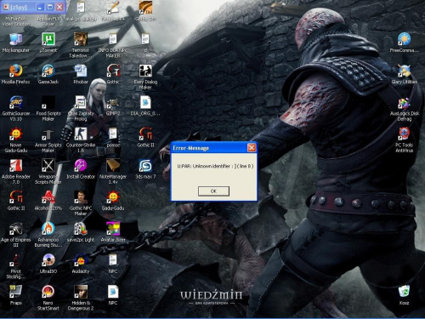This screenshot has width=425, height=319.
Task: Select the Kosz recycle bin icon
Action: coord(404,292)
